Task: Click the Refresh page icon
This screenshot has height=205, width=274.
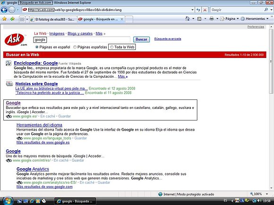Action: pyautogui.click(x=198, y=10)
